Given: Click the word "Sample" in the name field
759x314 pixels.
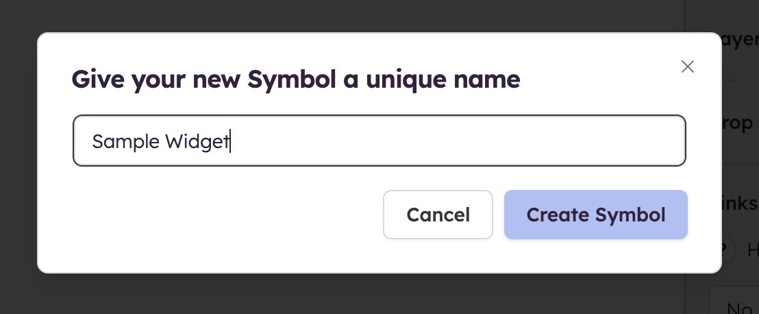Looking at the screenshot, I should pos(125,141).
